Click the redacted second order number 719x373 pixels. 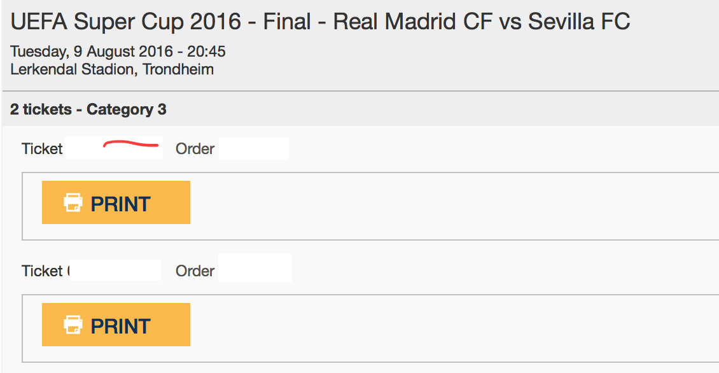[x=255, y=267]
